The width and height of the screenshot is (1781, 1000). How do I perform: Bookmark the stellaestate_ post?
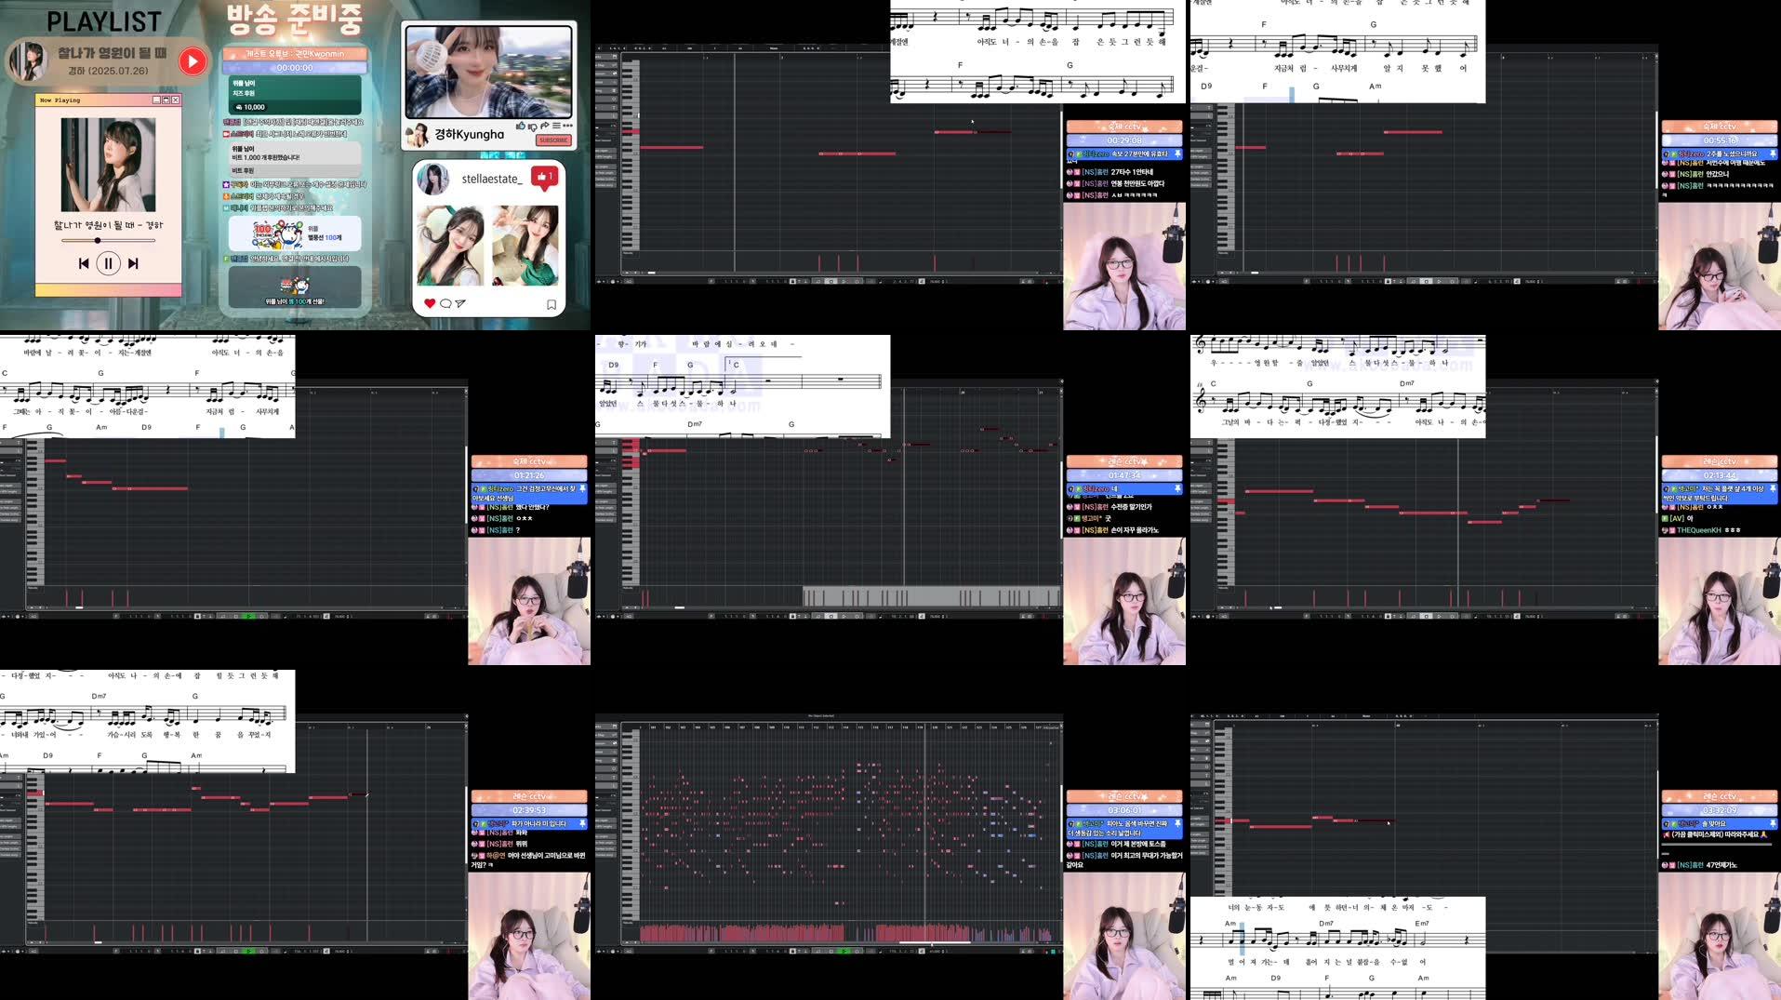point(552,304)
